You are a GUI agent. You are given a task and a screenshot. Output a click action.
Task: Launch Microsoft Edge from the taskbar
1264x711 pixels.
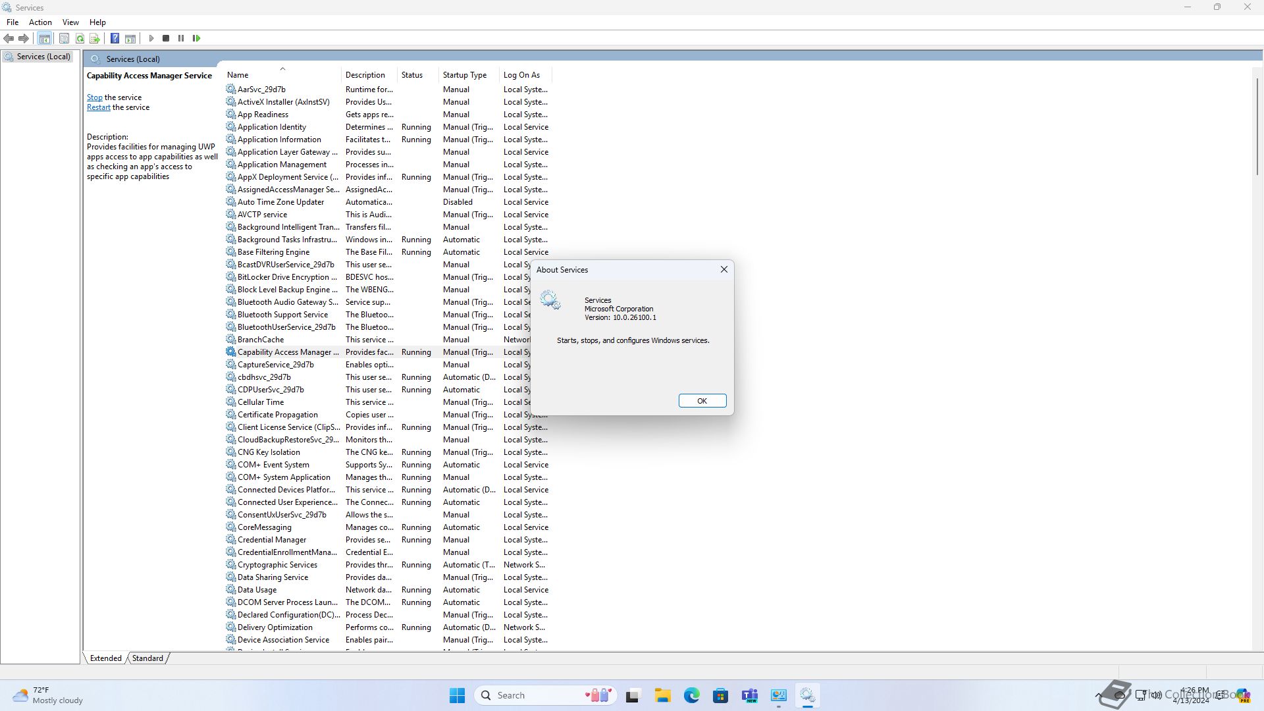pos(691,695)
